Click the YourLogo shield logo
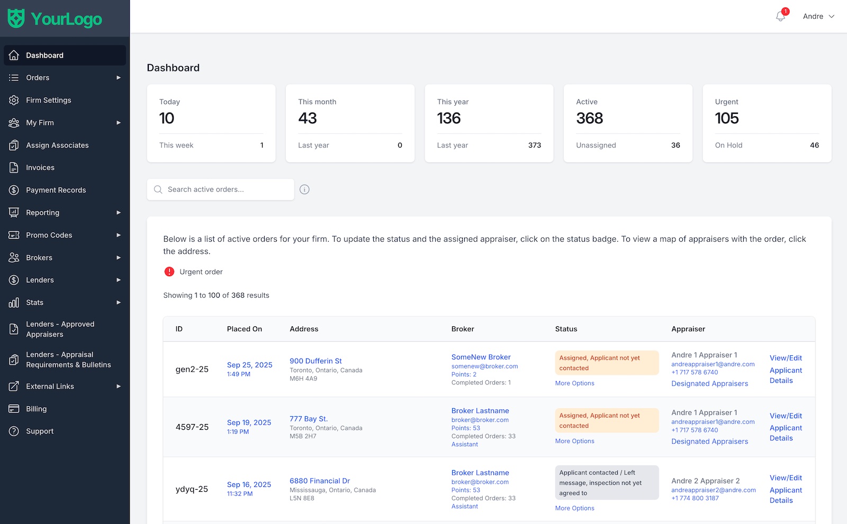 pos(16,19)
